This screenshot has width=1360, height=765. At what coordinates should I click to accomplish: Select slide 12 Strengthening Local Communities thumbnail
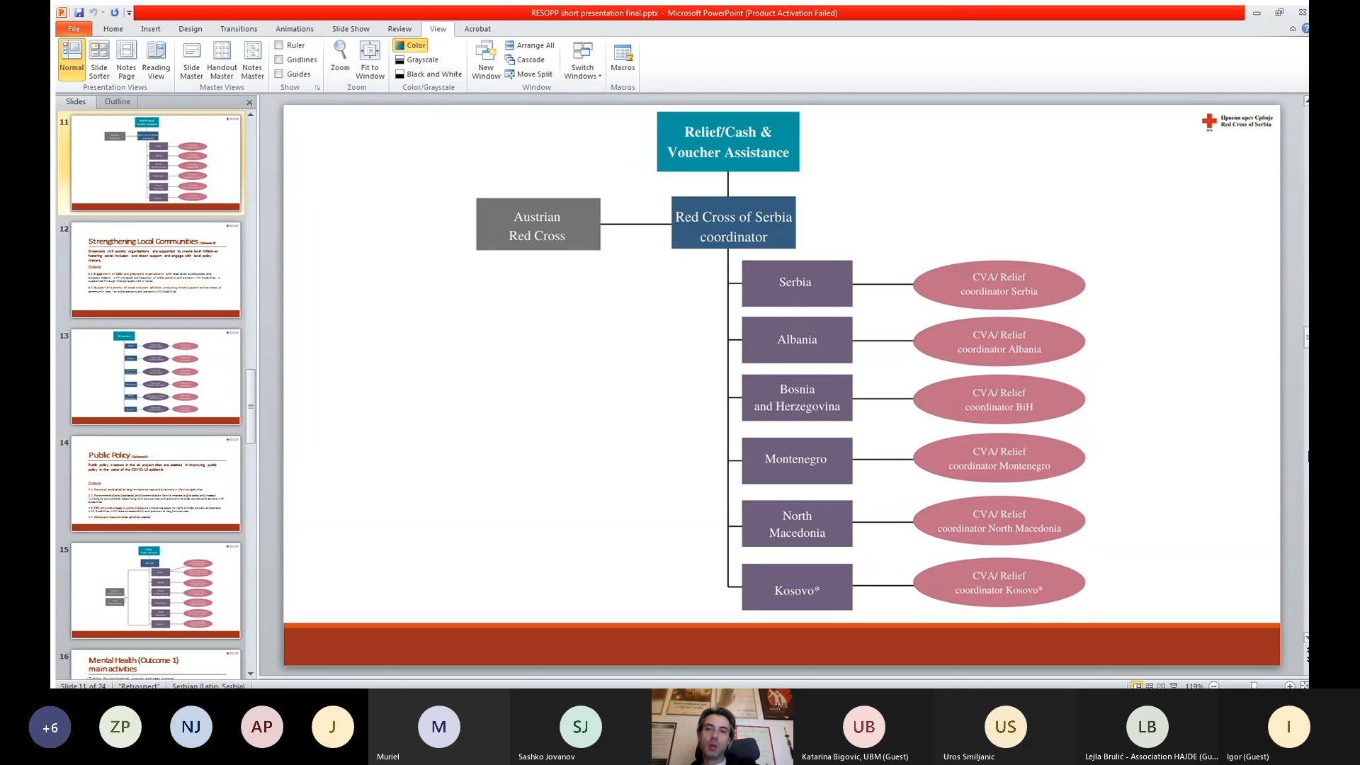156,270
